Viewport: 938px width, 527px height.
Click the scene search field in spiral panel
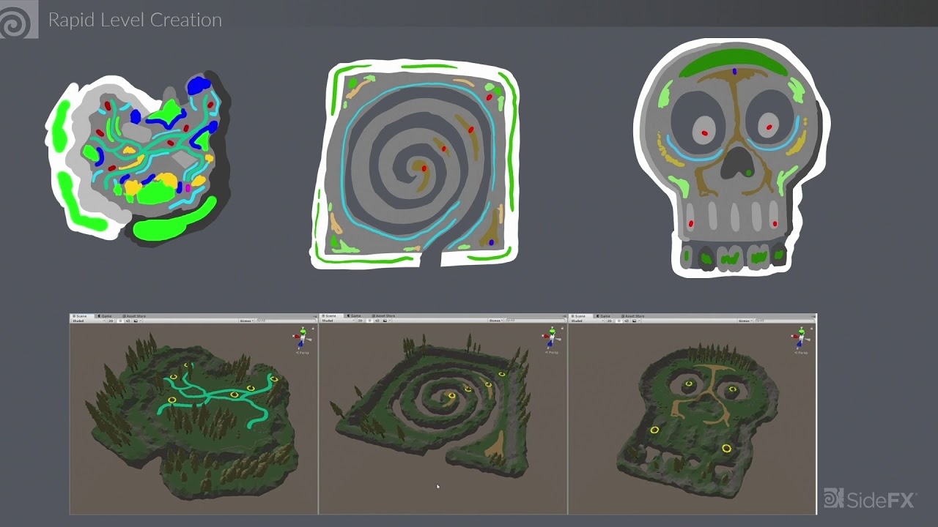point(535,321)
